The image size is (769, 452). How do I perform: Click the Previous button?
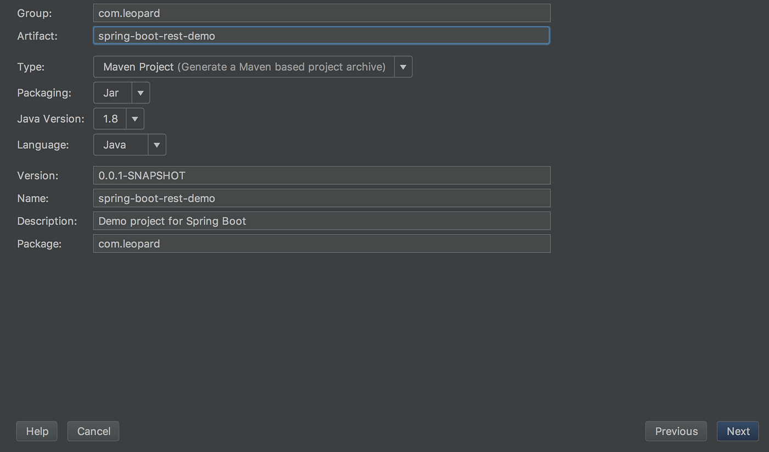click(x=676, y=431)
